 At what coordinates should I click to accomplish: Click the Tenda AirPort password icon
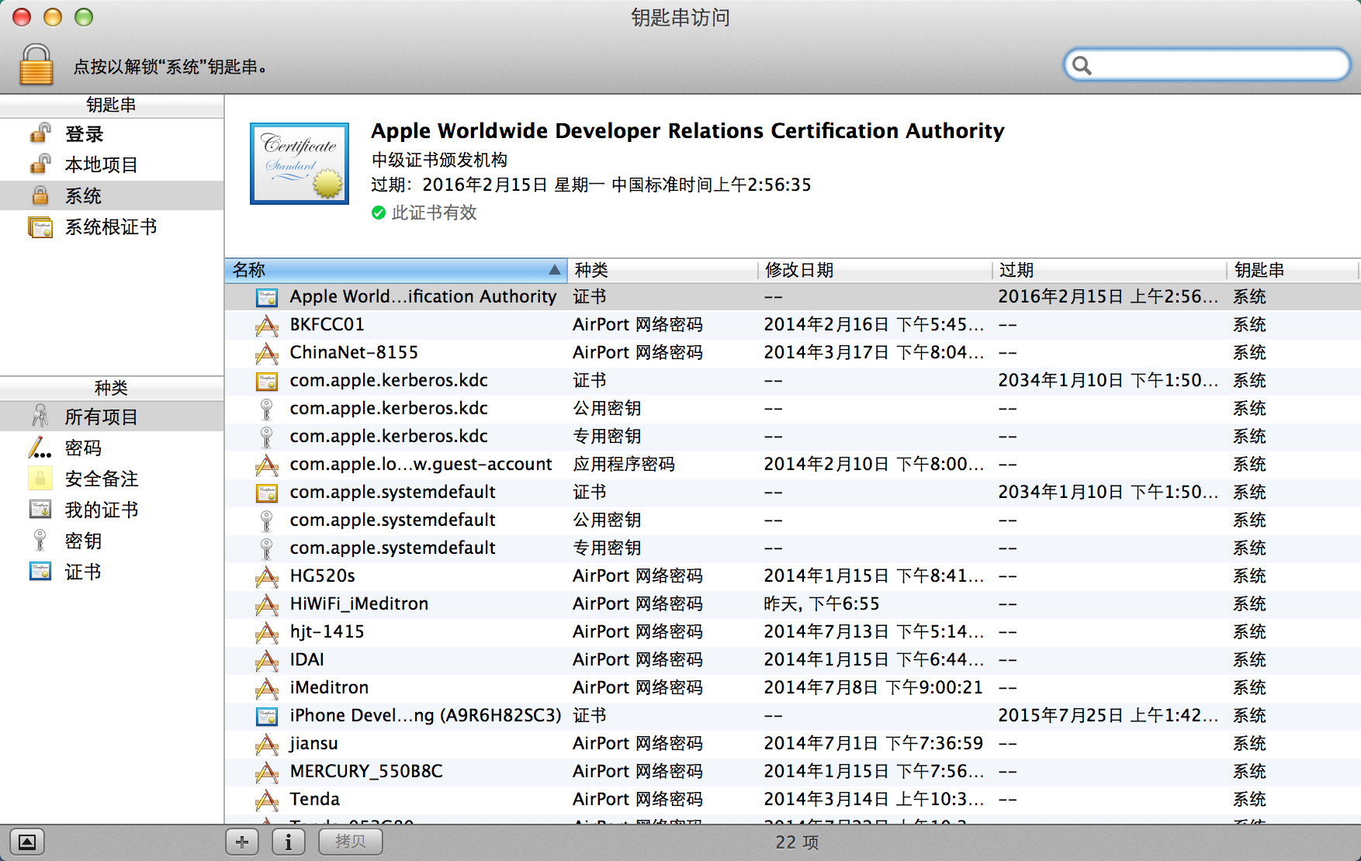coord(267,800)
